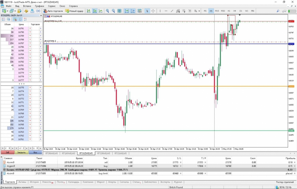Image resolution: width=297 pixels, height=189 pixels.
Task: Increase the tp value arrow
Action: point(40,148)
